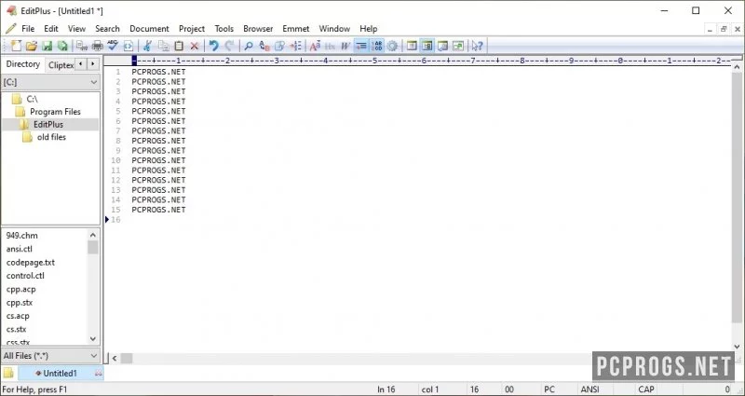This screenshot has height=396, width=745.
Task: Click the Print toolbar icon
Action: (x=98, y=46)
